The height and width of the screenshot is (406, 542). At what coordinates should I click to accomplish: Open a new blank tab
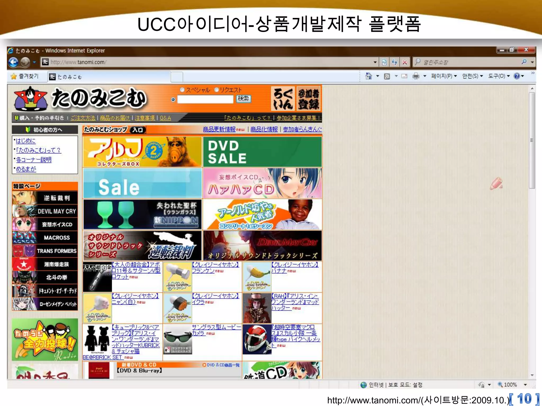[x=177, y=77]
